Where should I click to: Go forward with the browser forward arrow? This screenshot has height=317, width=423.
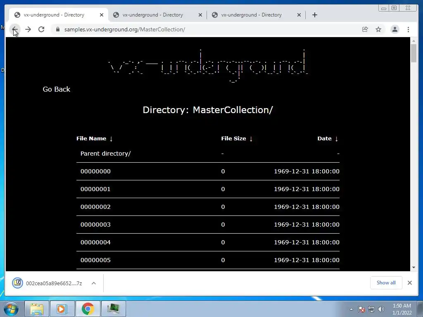[x=28, y=29]
